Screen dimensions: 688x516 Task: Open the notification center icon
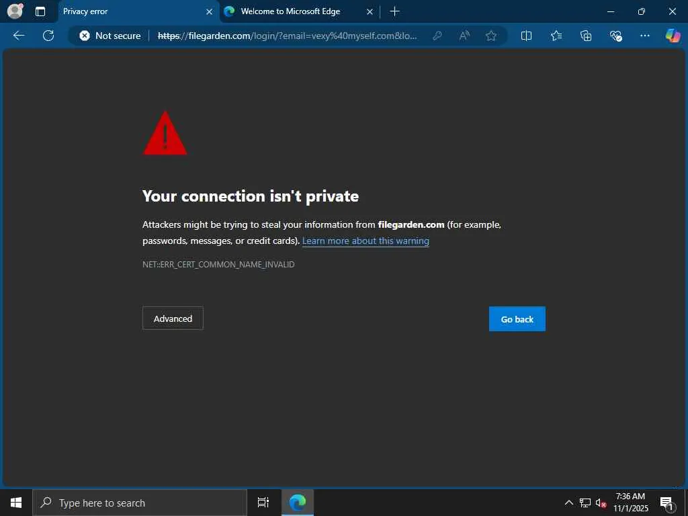coord(666,503)
